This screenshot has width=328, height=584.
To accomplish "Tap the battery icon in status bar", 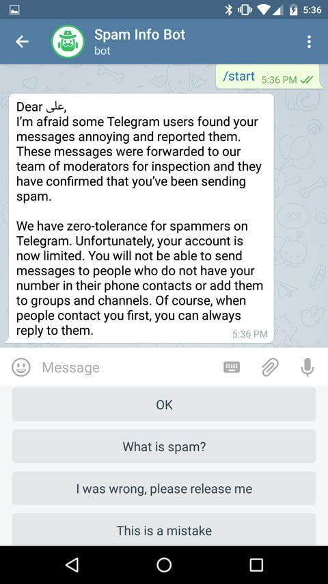I will coord(293,10).
